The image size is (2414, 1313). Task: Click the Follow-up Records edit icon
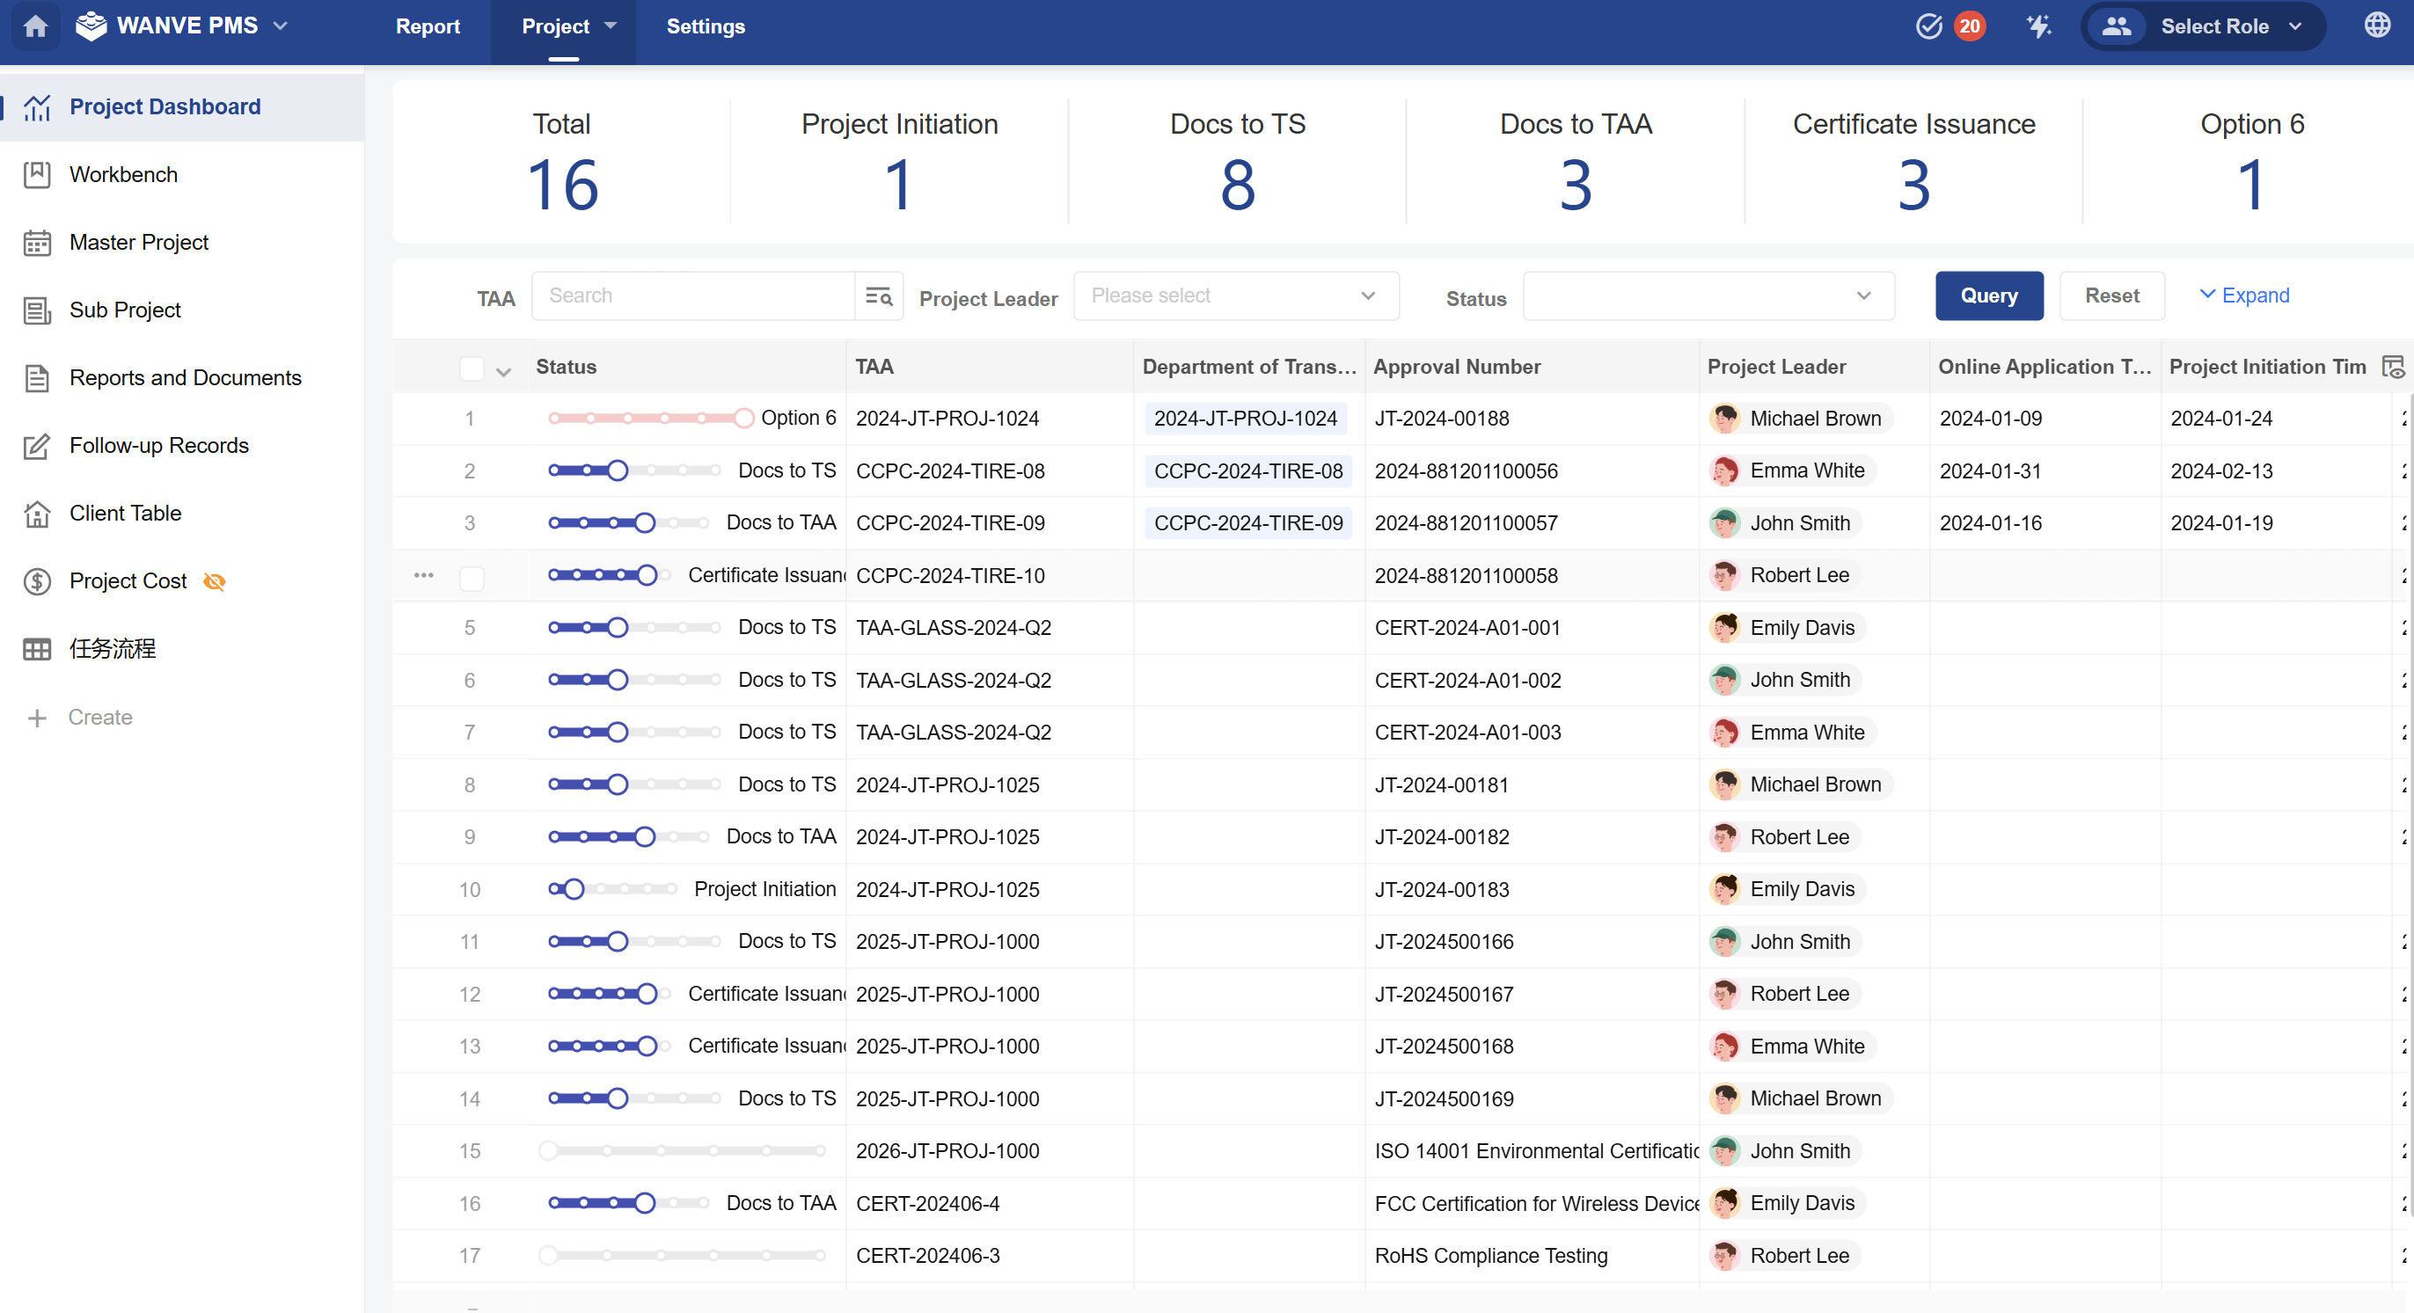coord(37,446)
